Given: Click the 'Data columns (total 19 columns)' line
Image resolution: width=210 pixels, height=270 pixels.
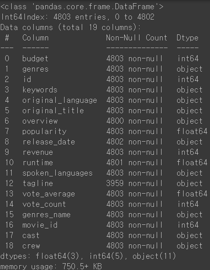Looking at the screenshot, I should pos(71,27).
